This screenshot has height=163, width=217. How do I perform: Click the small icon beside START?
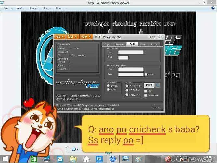(x=158, y=85)
